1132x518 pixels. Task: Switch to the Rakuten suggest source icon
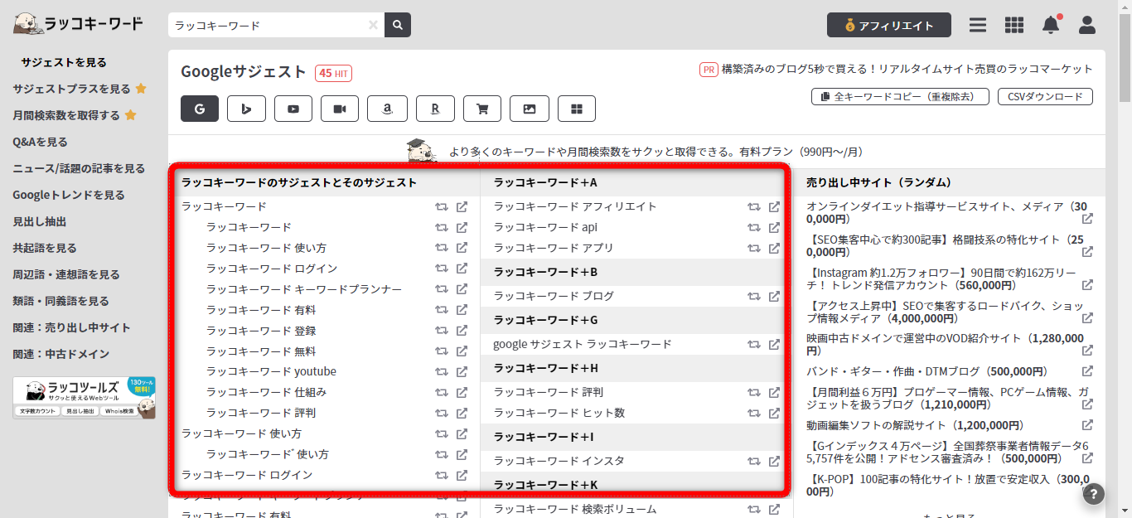pyautogui.click(x=435, y=109)
